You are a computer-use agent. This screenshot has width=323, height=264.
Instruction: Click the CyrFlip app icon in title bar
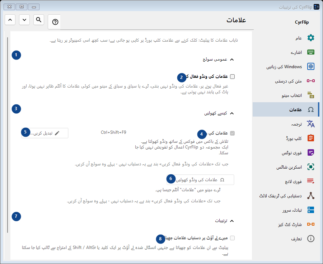[317, 7]
